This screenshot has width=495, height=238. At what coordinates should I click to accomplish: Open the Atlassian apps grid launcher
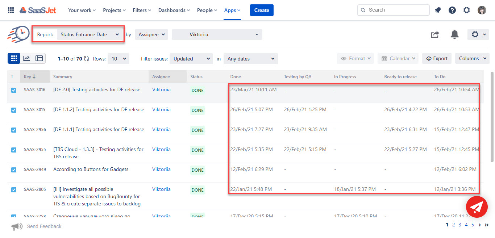click(x=11, y=10)
